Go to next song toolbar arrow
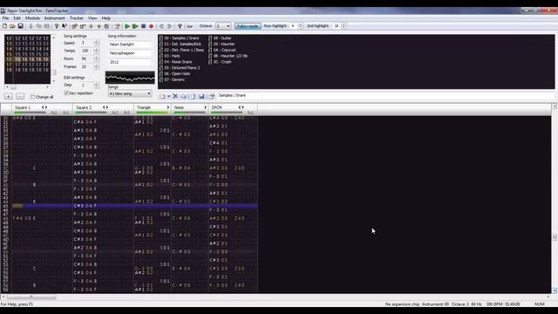 coord(169,26)
